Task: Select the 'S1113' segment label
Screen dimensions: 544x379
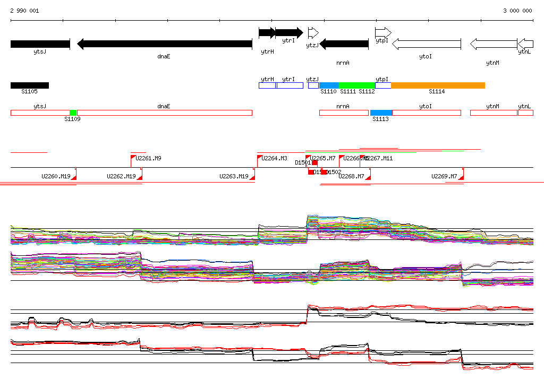Action: pos(380,119)
